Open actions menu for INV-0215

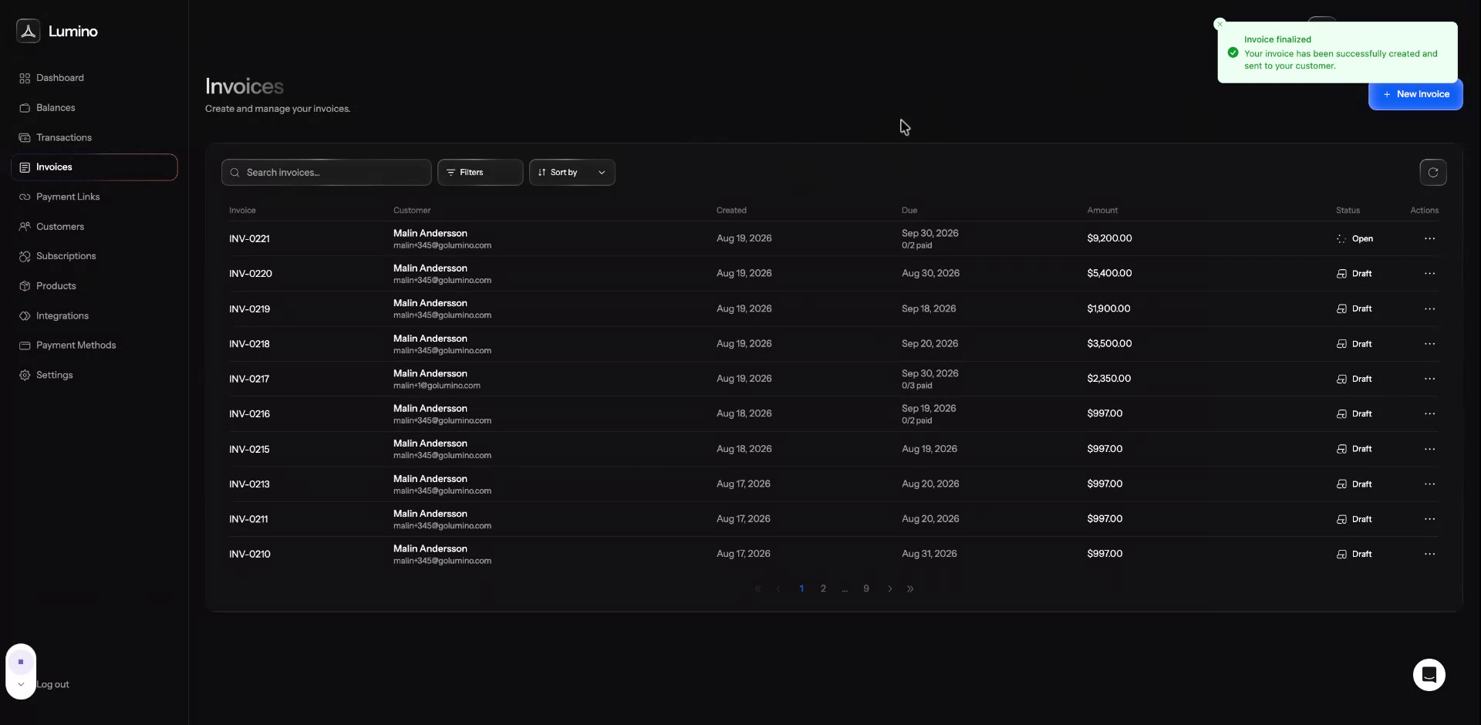pyautogui.click(x=1429, y=449)
